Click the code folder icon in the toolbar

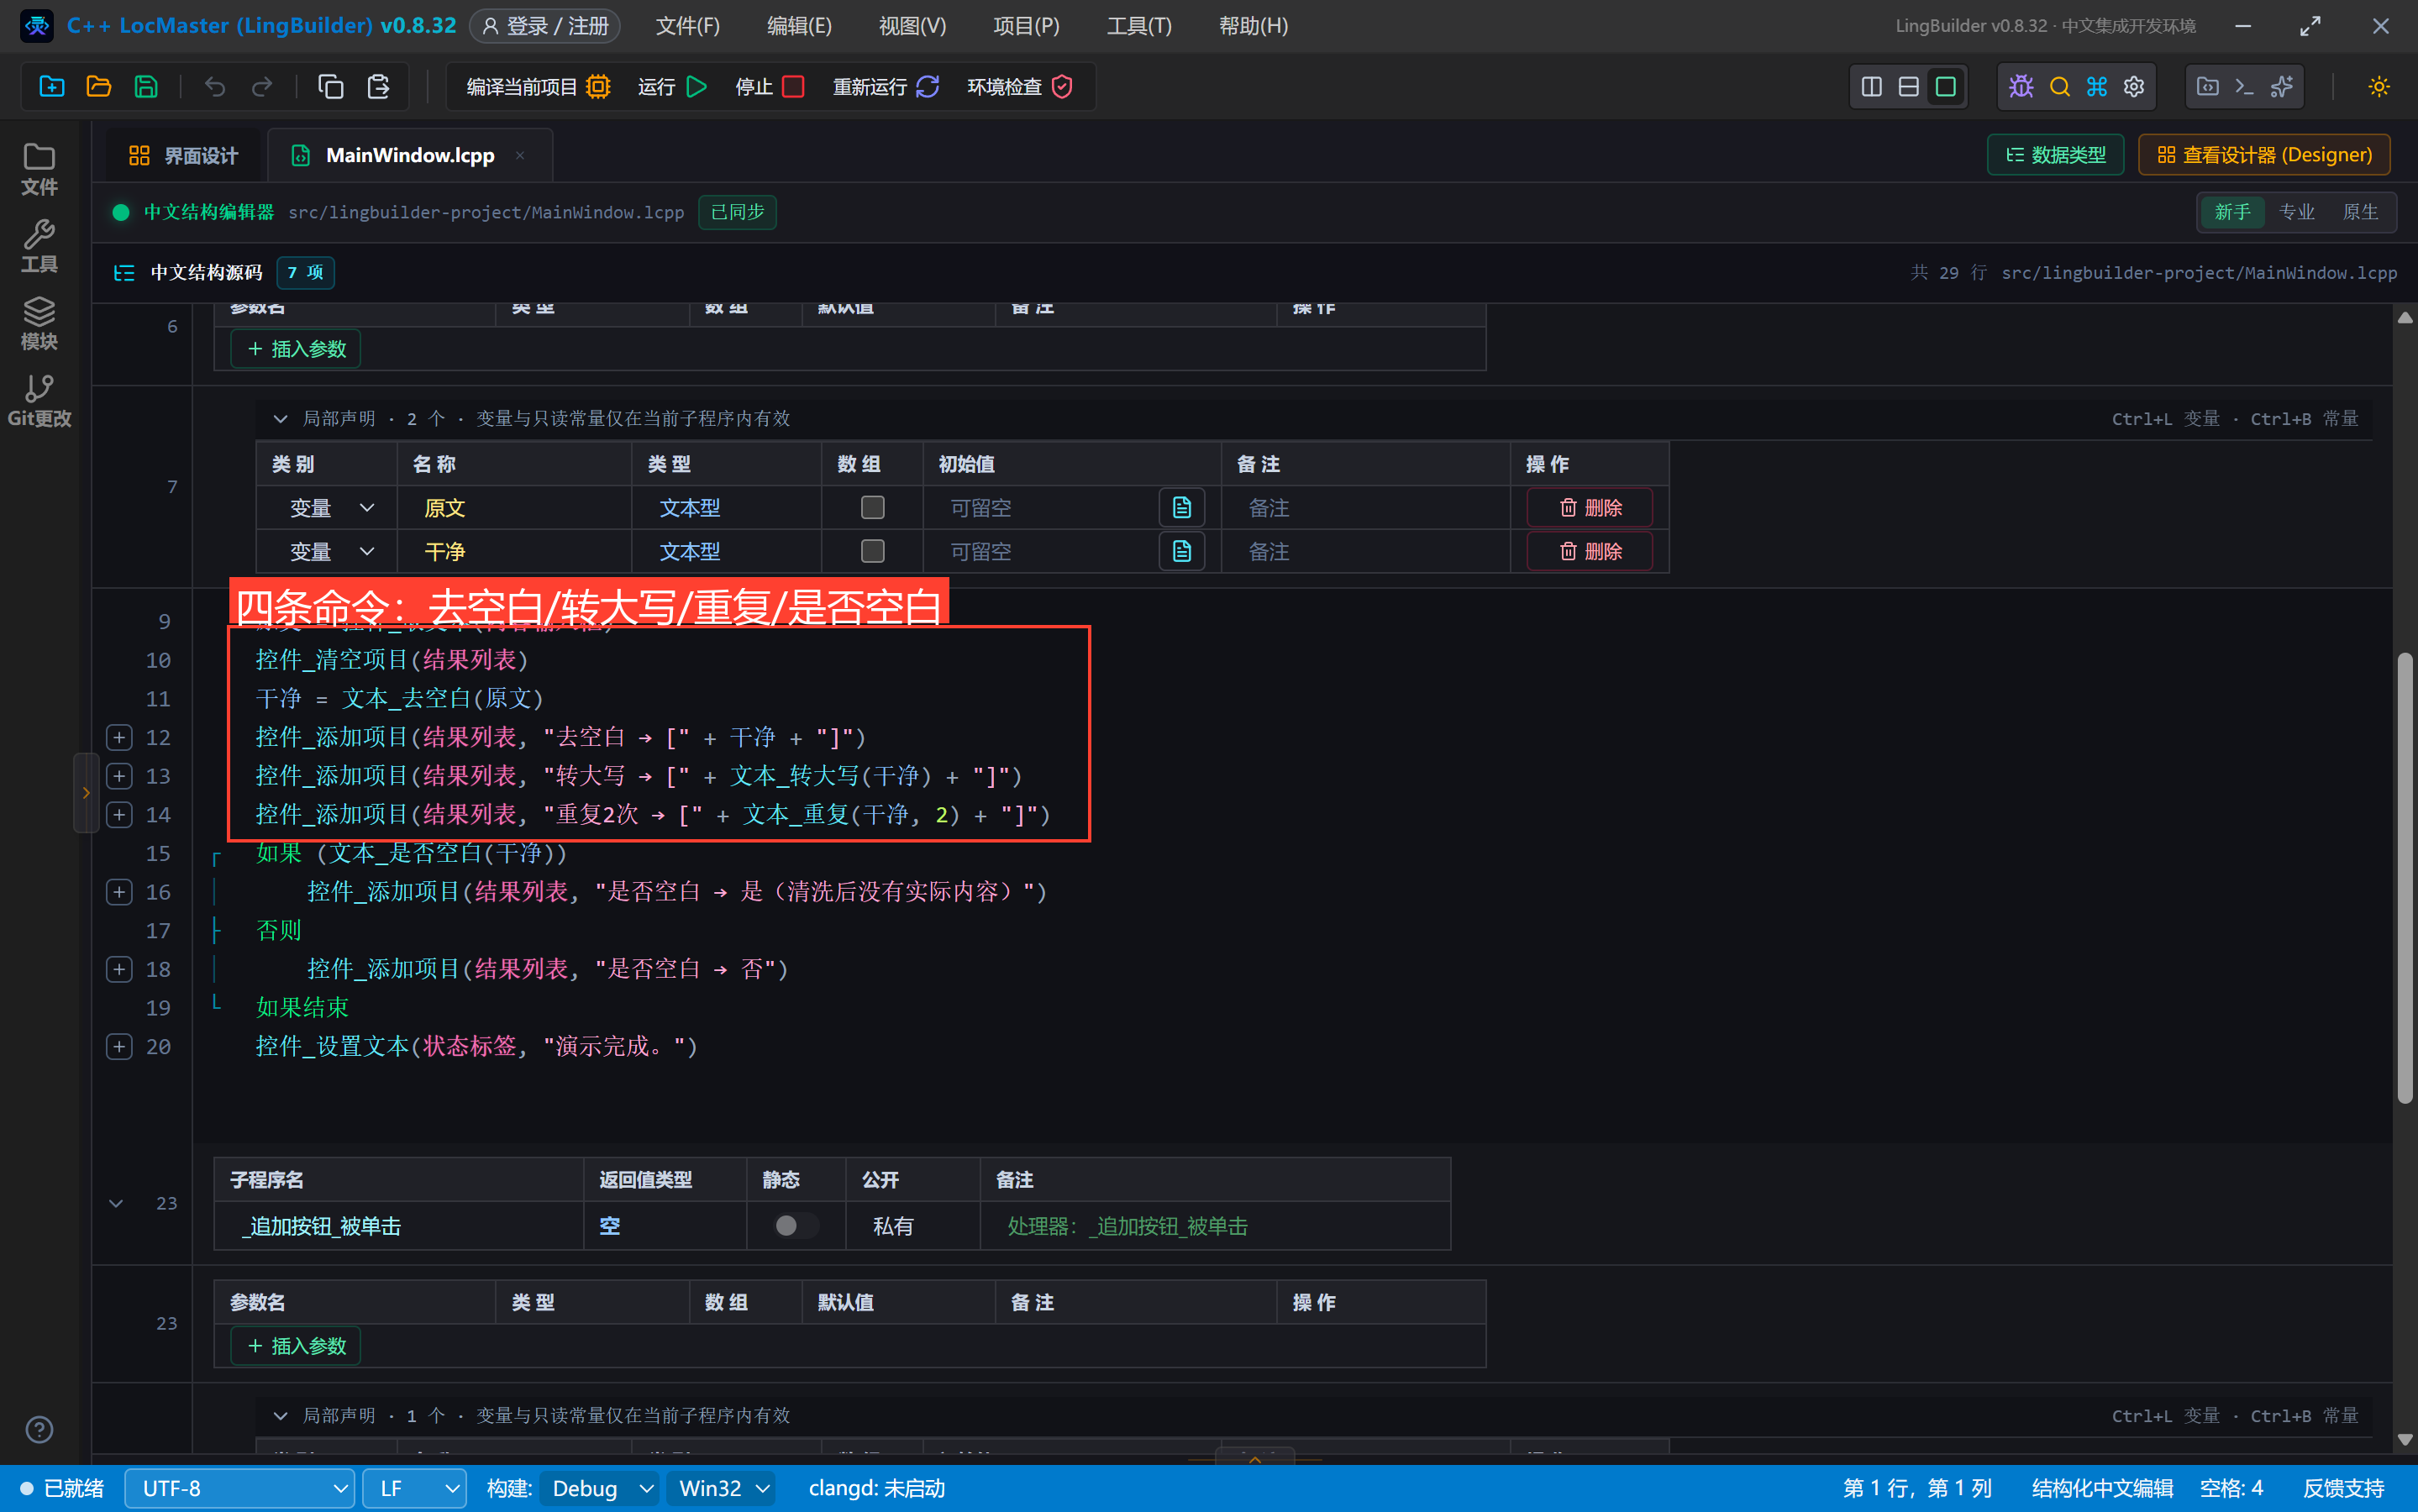pyautogui.click(x=2207, y=87)
